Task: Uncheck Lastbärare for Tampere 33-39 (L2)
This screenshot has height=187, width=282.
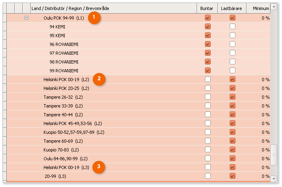Action: click(233, 105)
